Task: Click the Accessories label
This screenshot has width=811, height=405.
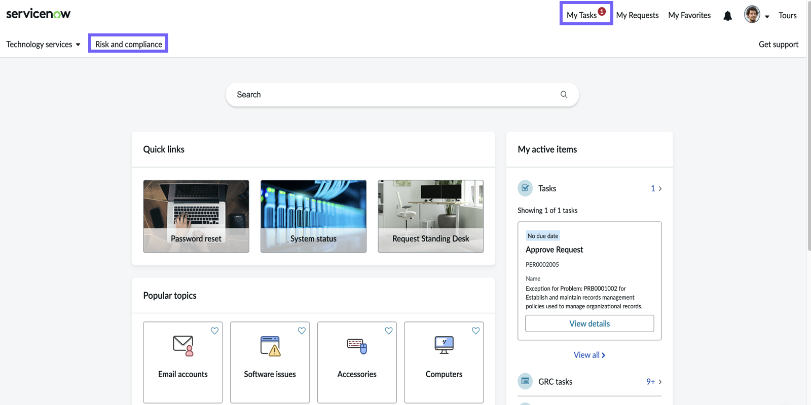Action: [x=357, y=374]
